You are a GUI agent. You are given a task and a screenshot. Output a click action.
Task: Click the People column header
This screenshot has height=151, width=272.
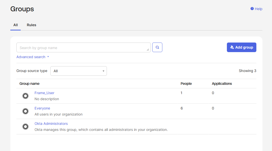coord(186,84)
